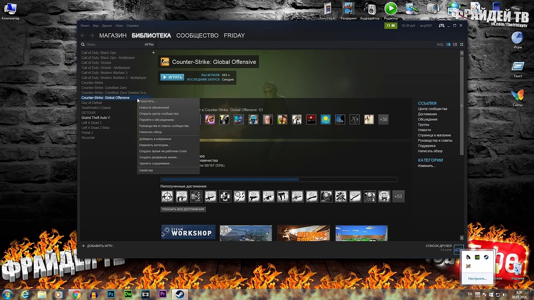The width and height of the screenshot is (534, 300).
Task: Open the Steam menu in menu bar
Action: click(85, 25)
